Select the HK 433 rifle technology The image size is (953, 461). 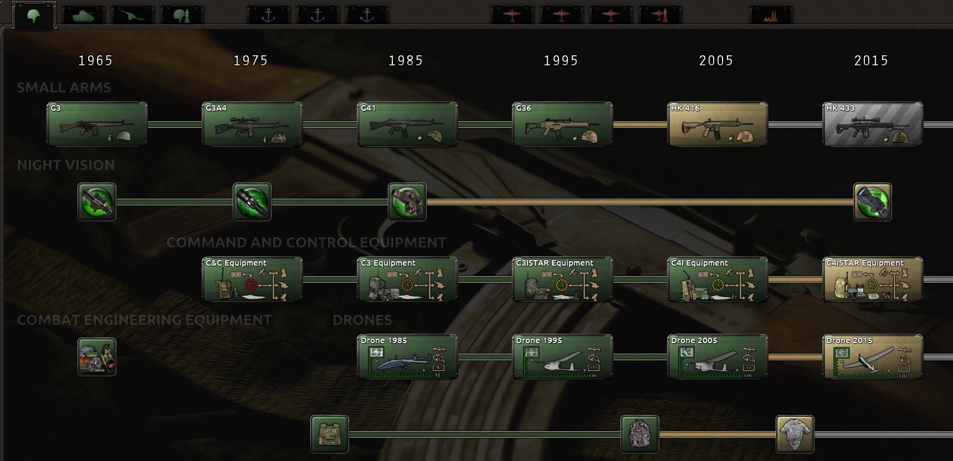pyautogui.click(x=873, y=125)
